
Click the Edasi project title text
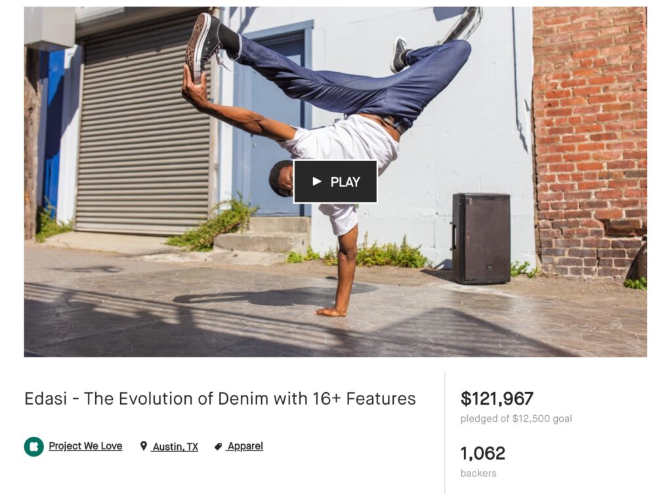220,398
